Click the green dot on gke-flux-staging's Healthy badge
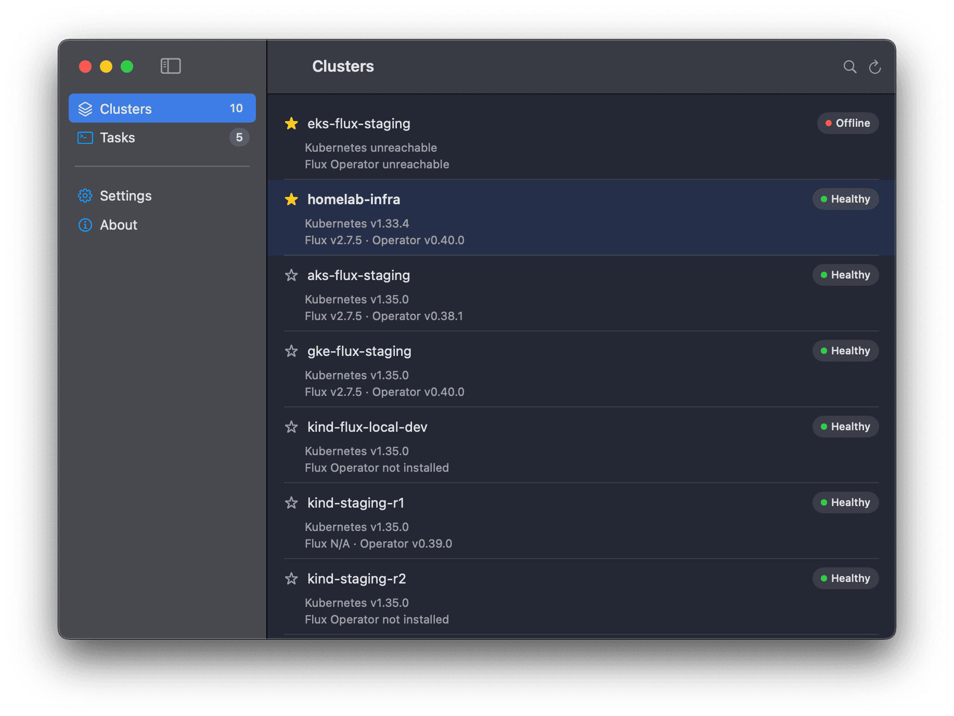 [823, 351]
